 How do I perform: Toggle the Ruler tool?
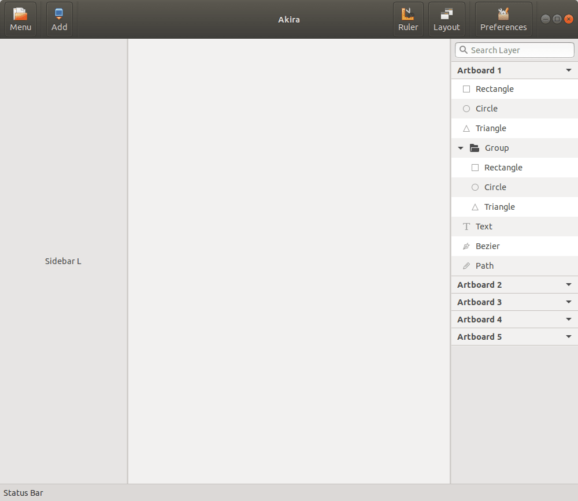[x=408, y=19]
